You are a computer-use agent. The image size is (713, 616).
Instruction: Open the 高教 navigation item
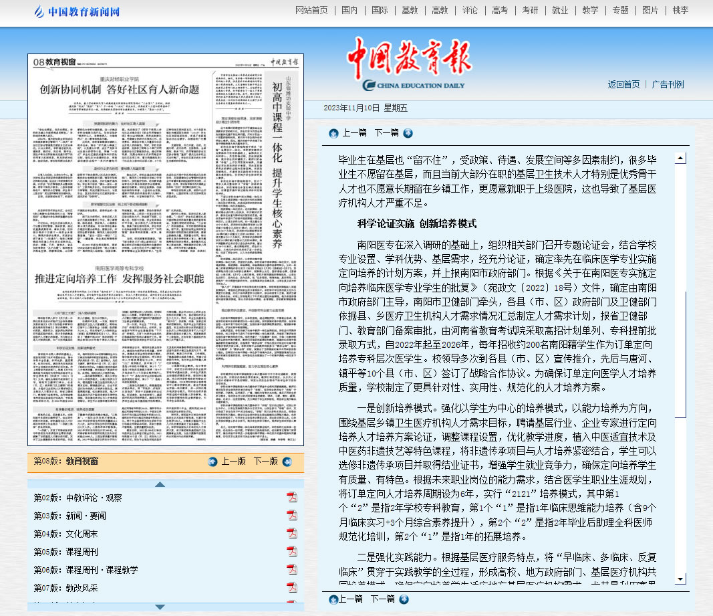click(440, 11)
